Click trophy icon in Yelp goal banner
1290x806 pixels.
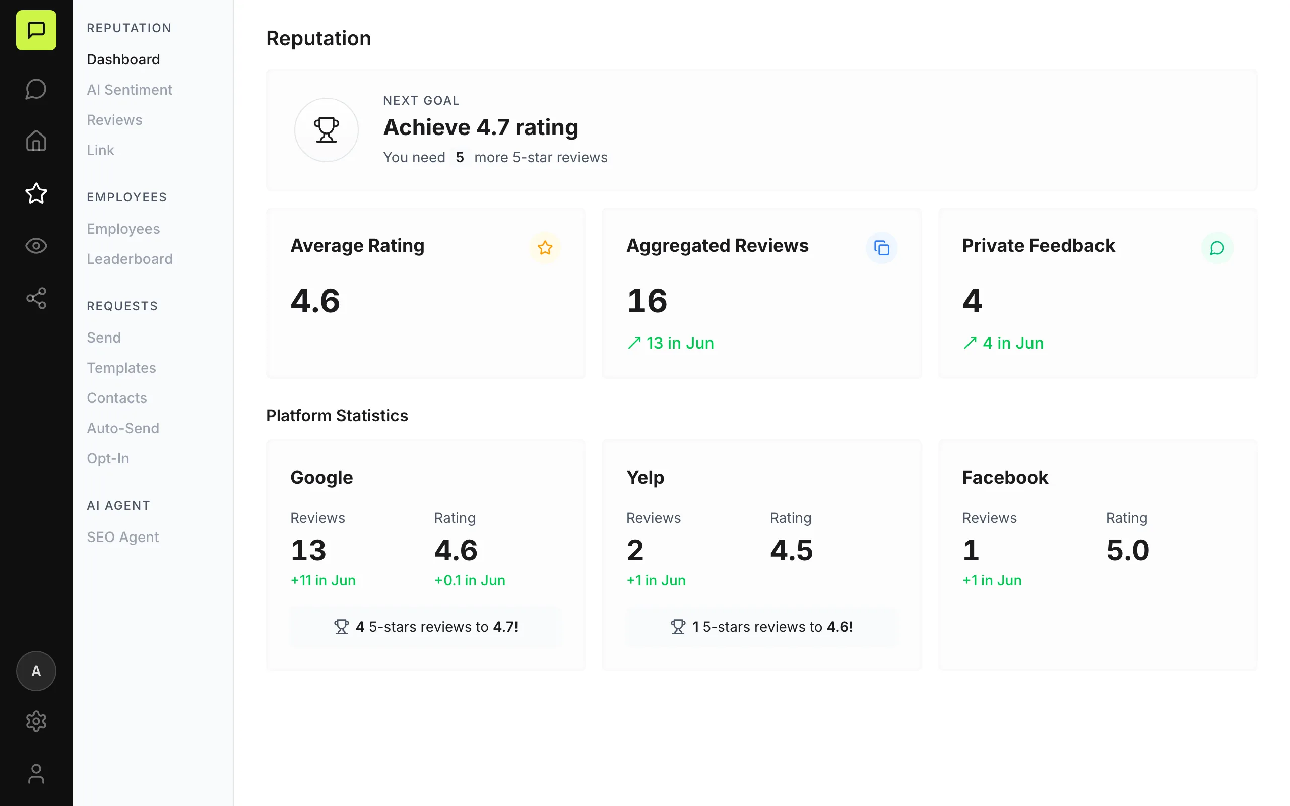click(x=678, y=626)
